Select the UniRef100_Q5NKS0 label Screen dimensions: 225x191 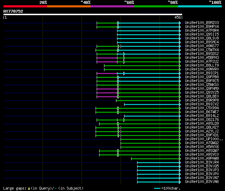click(202, 85)
